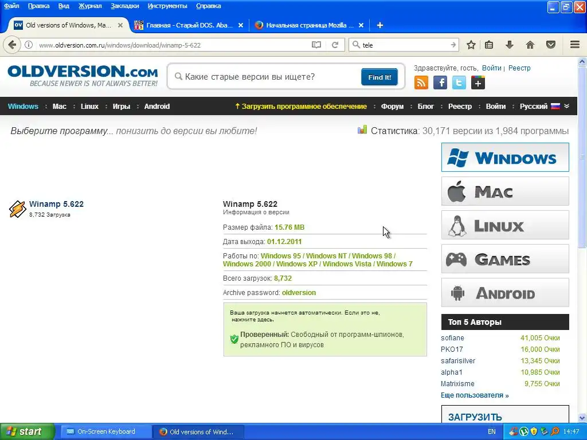587x440 pixels.
Task: Click Реестр link beside the guest greeting
Action: pos(519,68)
